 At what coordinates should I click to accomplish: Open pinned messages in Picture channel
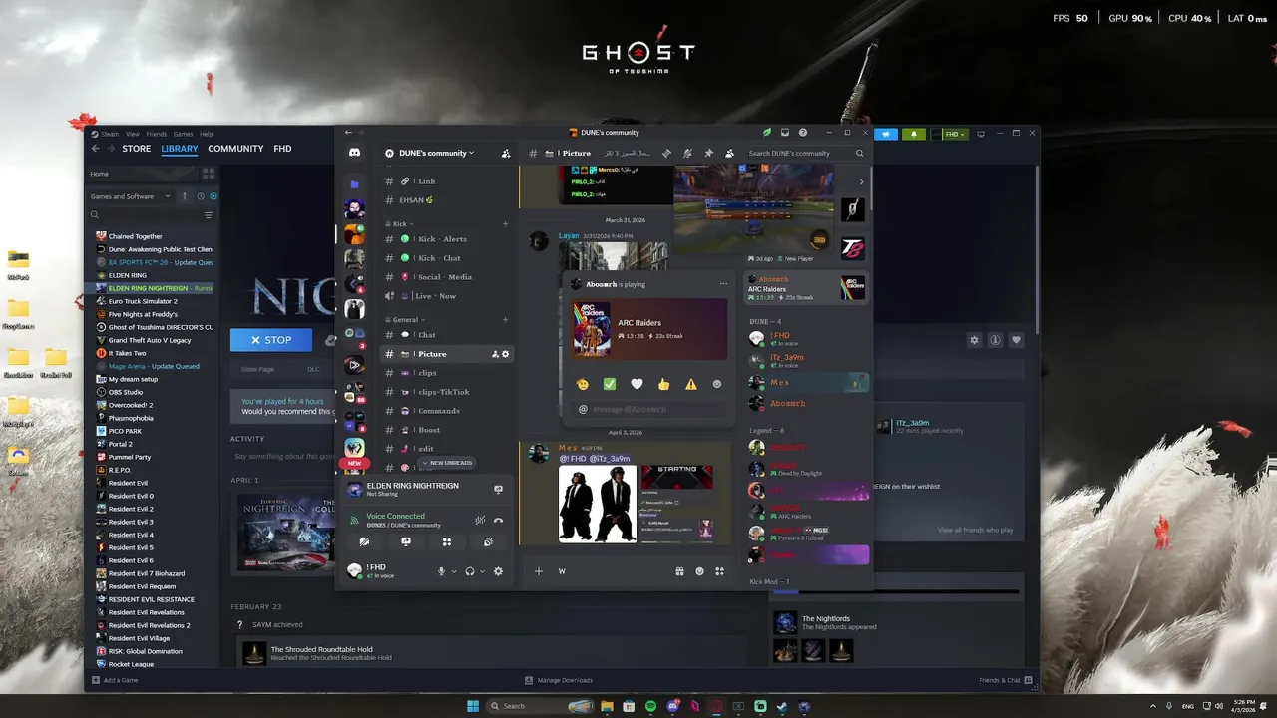[708, 153]
